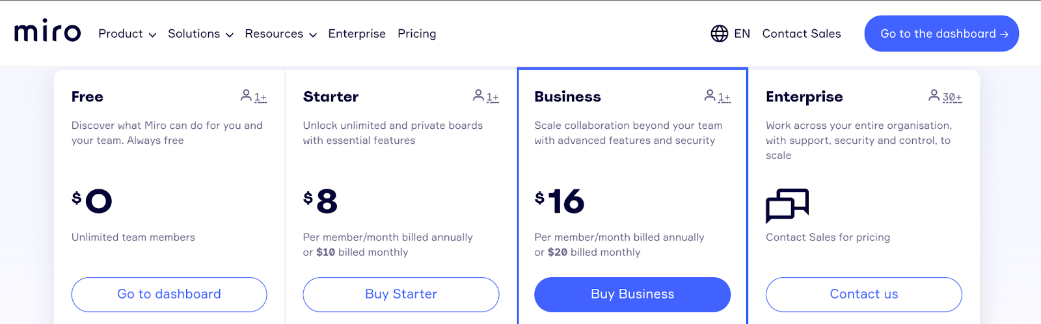Screen dimensions: 1041x324
Task: Click the globe language icon
Action: point(719,34)
